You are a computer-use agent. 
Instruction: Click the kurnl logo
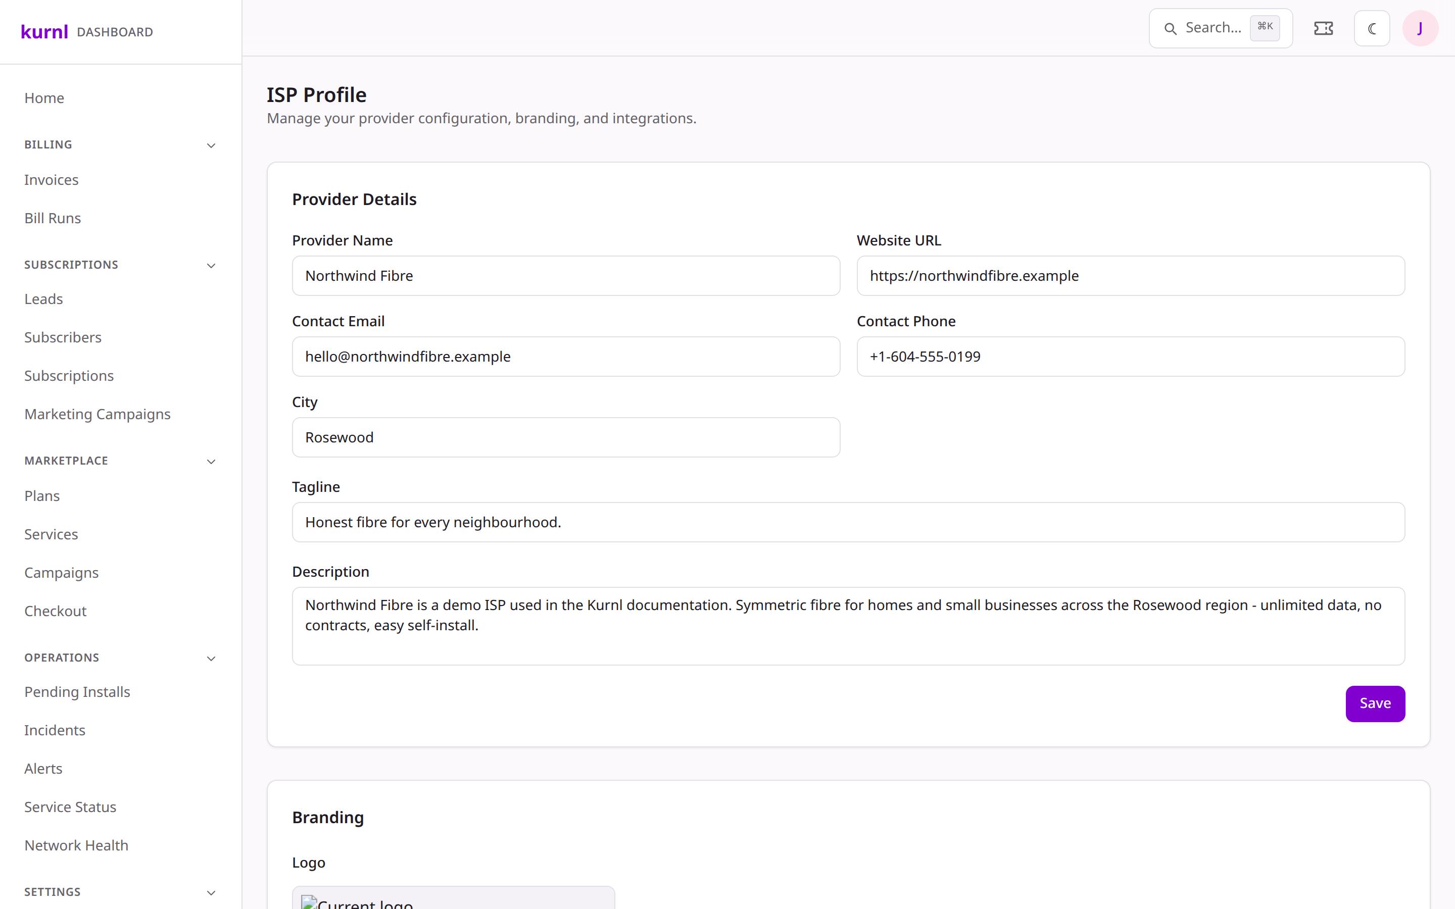[44, 31]
